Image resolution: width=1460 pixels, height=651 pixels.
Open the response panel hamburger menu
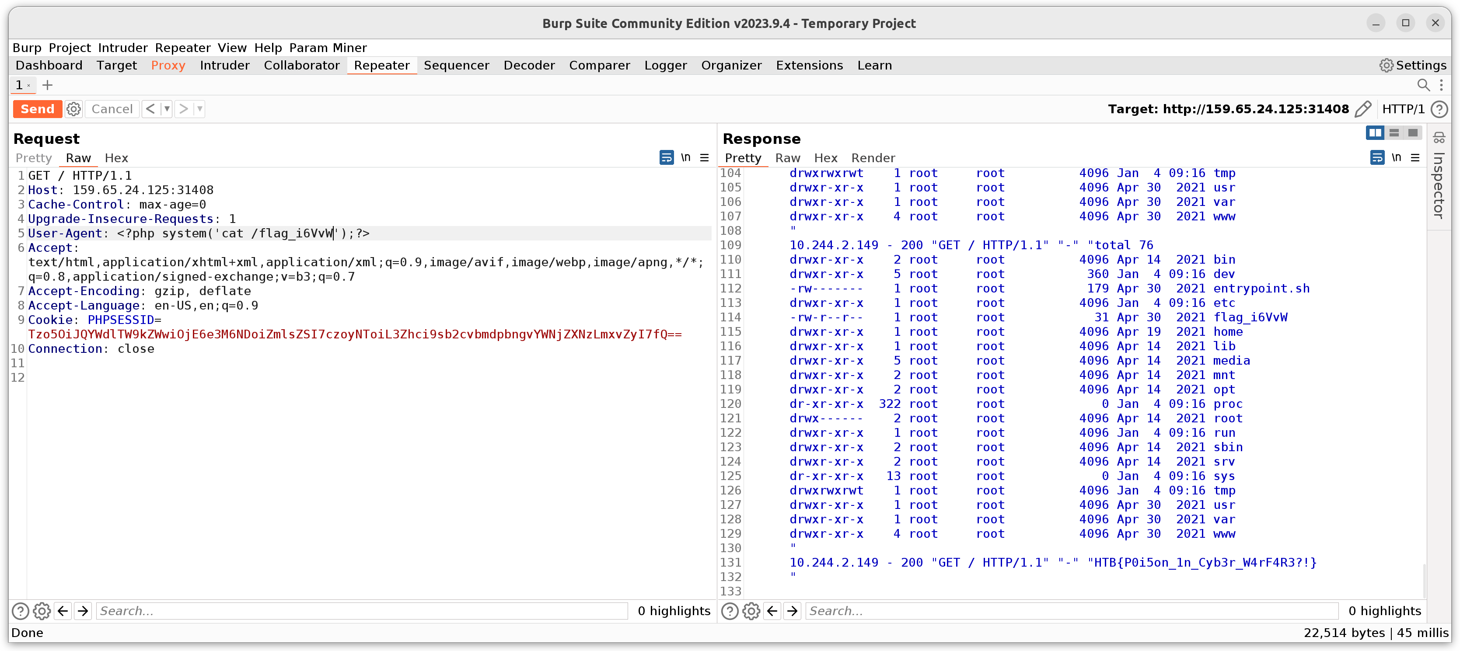tap(1415, 157)
